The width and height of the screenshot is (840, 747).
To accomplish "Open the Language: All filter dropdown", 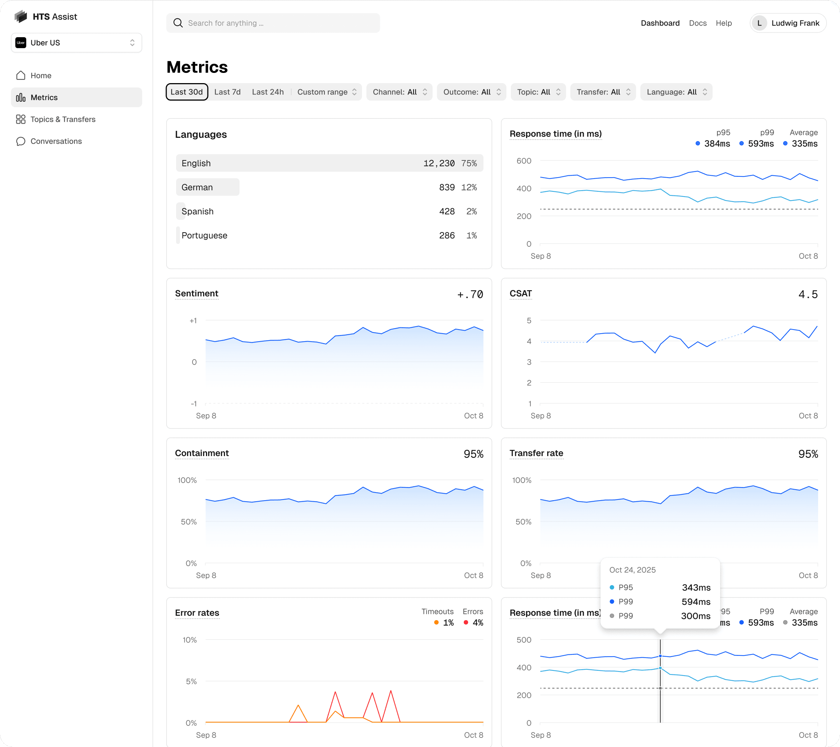I will click(676, 92).
